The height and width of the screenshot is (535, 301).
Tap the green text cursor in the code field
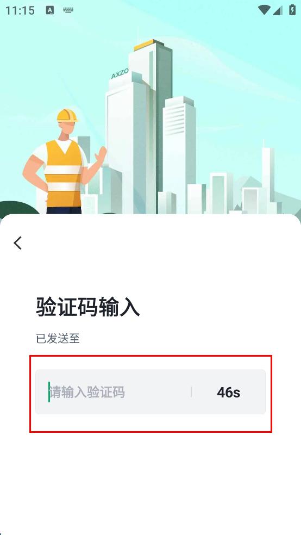pyautogui.click(x=49, y=392)
